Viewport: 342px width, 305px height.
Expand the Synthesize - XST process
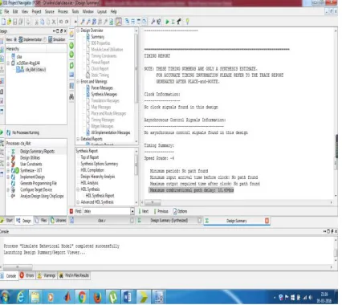tap(8, 170)
